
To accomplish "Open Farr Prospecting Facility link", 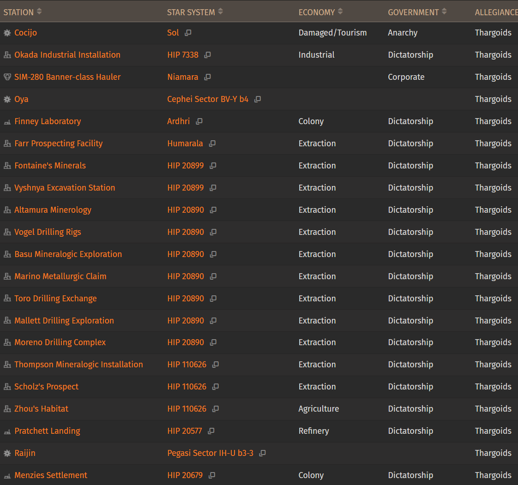I will tap(59, 144).
